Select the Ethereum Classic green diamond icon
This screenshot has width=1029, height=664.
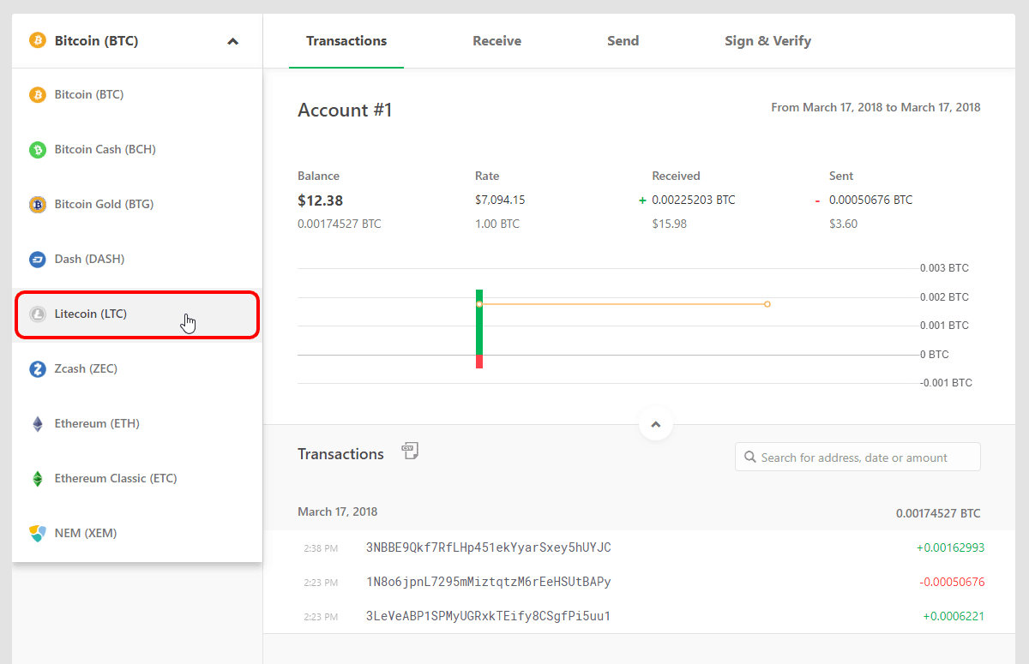[x=38, y=478]
